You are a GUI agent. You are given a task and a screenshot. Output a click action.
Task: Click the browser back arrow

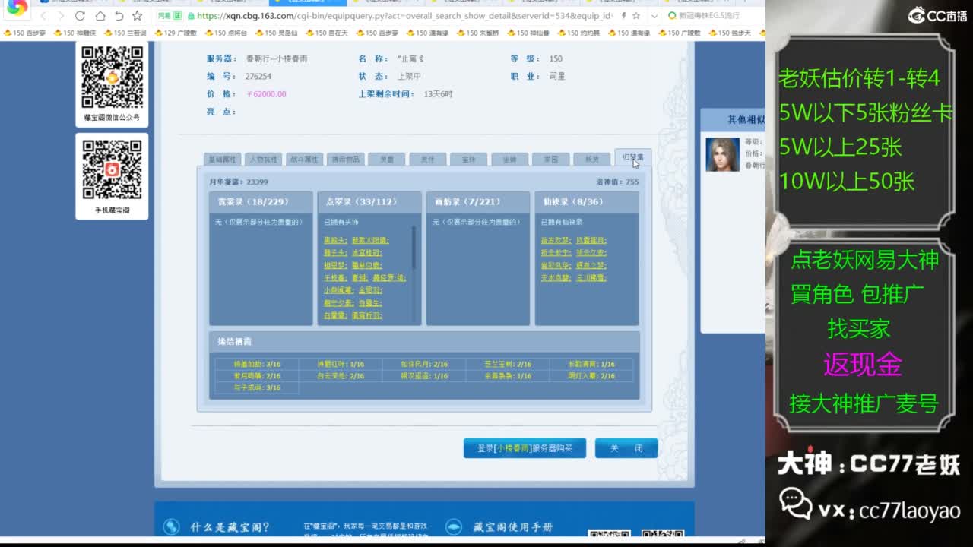tap(43, 16)
